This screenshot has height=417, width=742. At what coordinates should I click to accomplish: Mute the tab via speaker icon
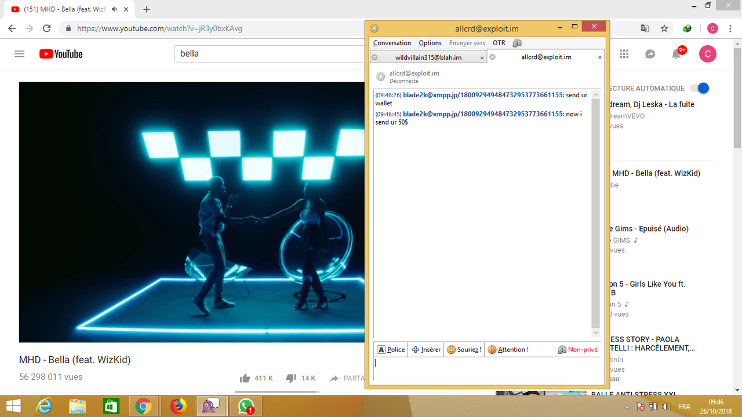click(114, 9)
